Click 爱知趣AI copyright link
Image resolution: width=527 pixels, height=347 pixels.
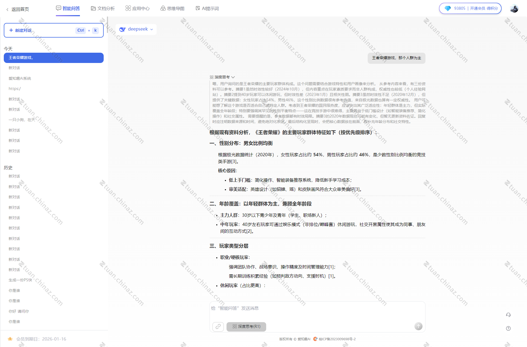(304, 339)
